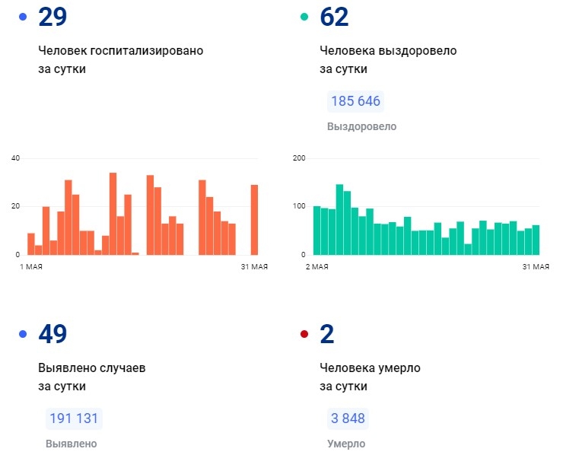Click the large number 62 heading
The image size is (563, 455).
(334, 17)
